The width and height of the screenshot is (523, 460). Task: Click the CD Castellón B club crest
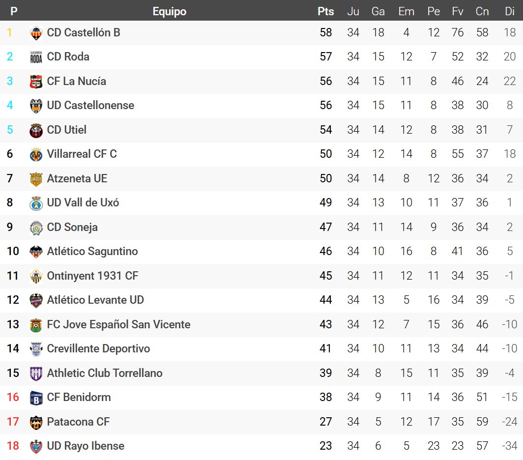coord(36,33)
